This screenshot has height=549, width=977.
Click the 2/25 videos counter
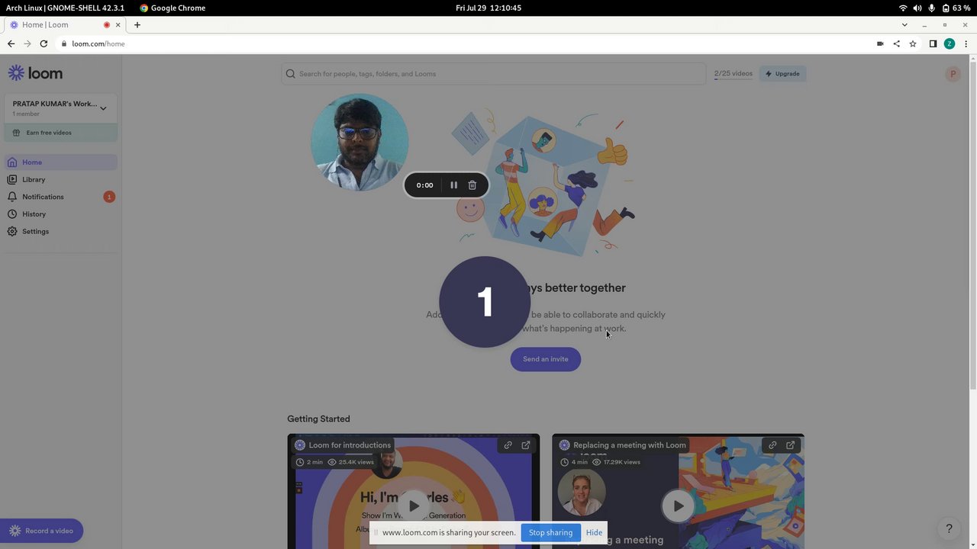[x=733, y=74]
